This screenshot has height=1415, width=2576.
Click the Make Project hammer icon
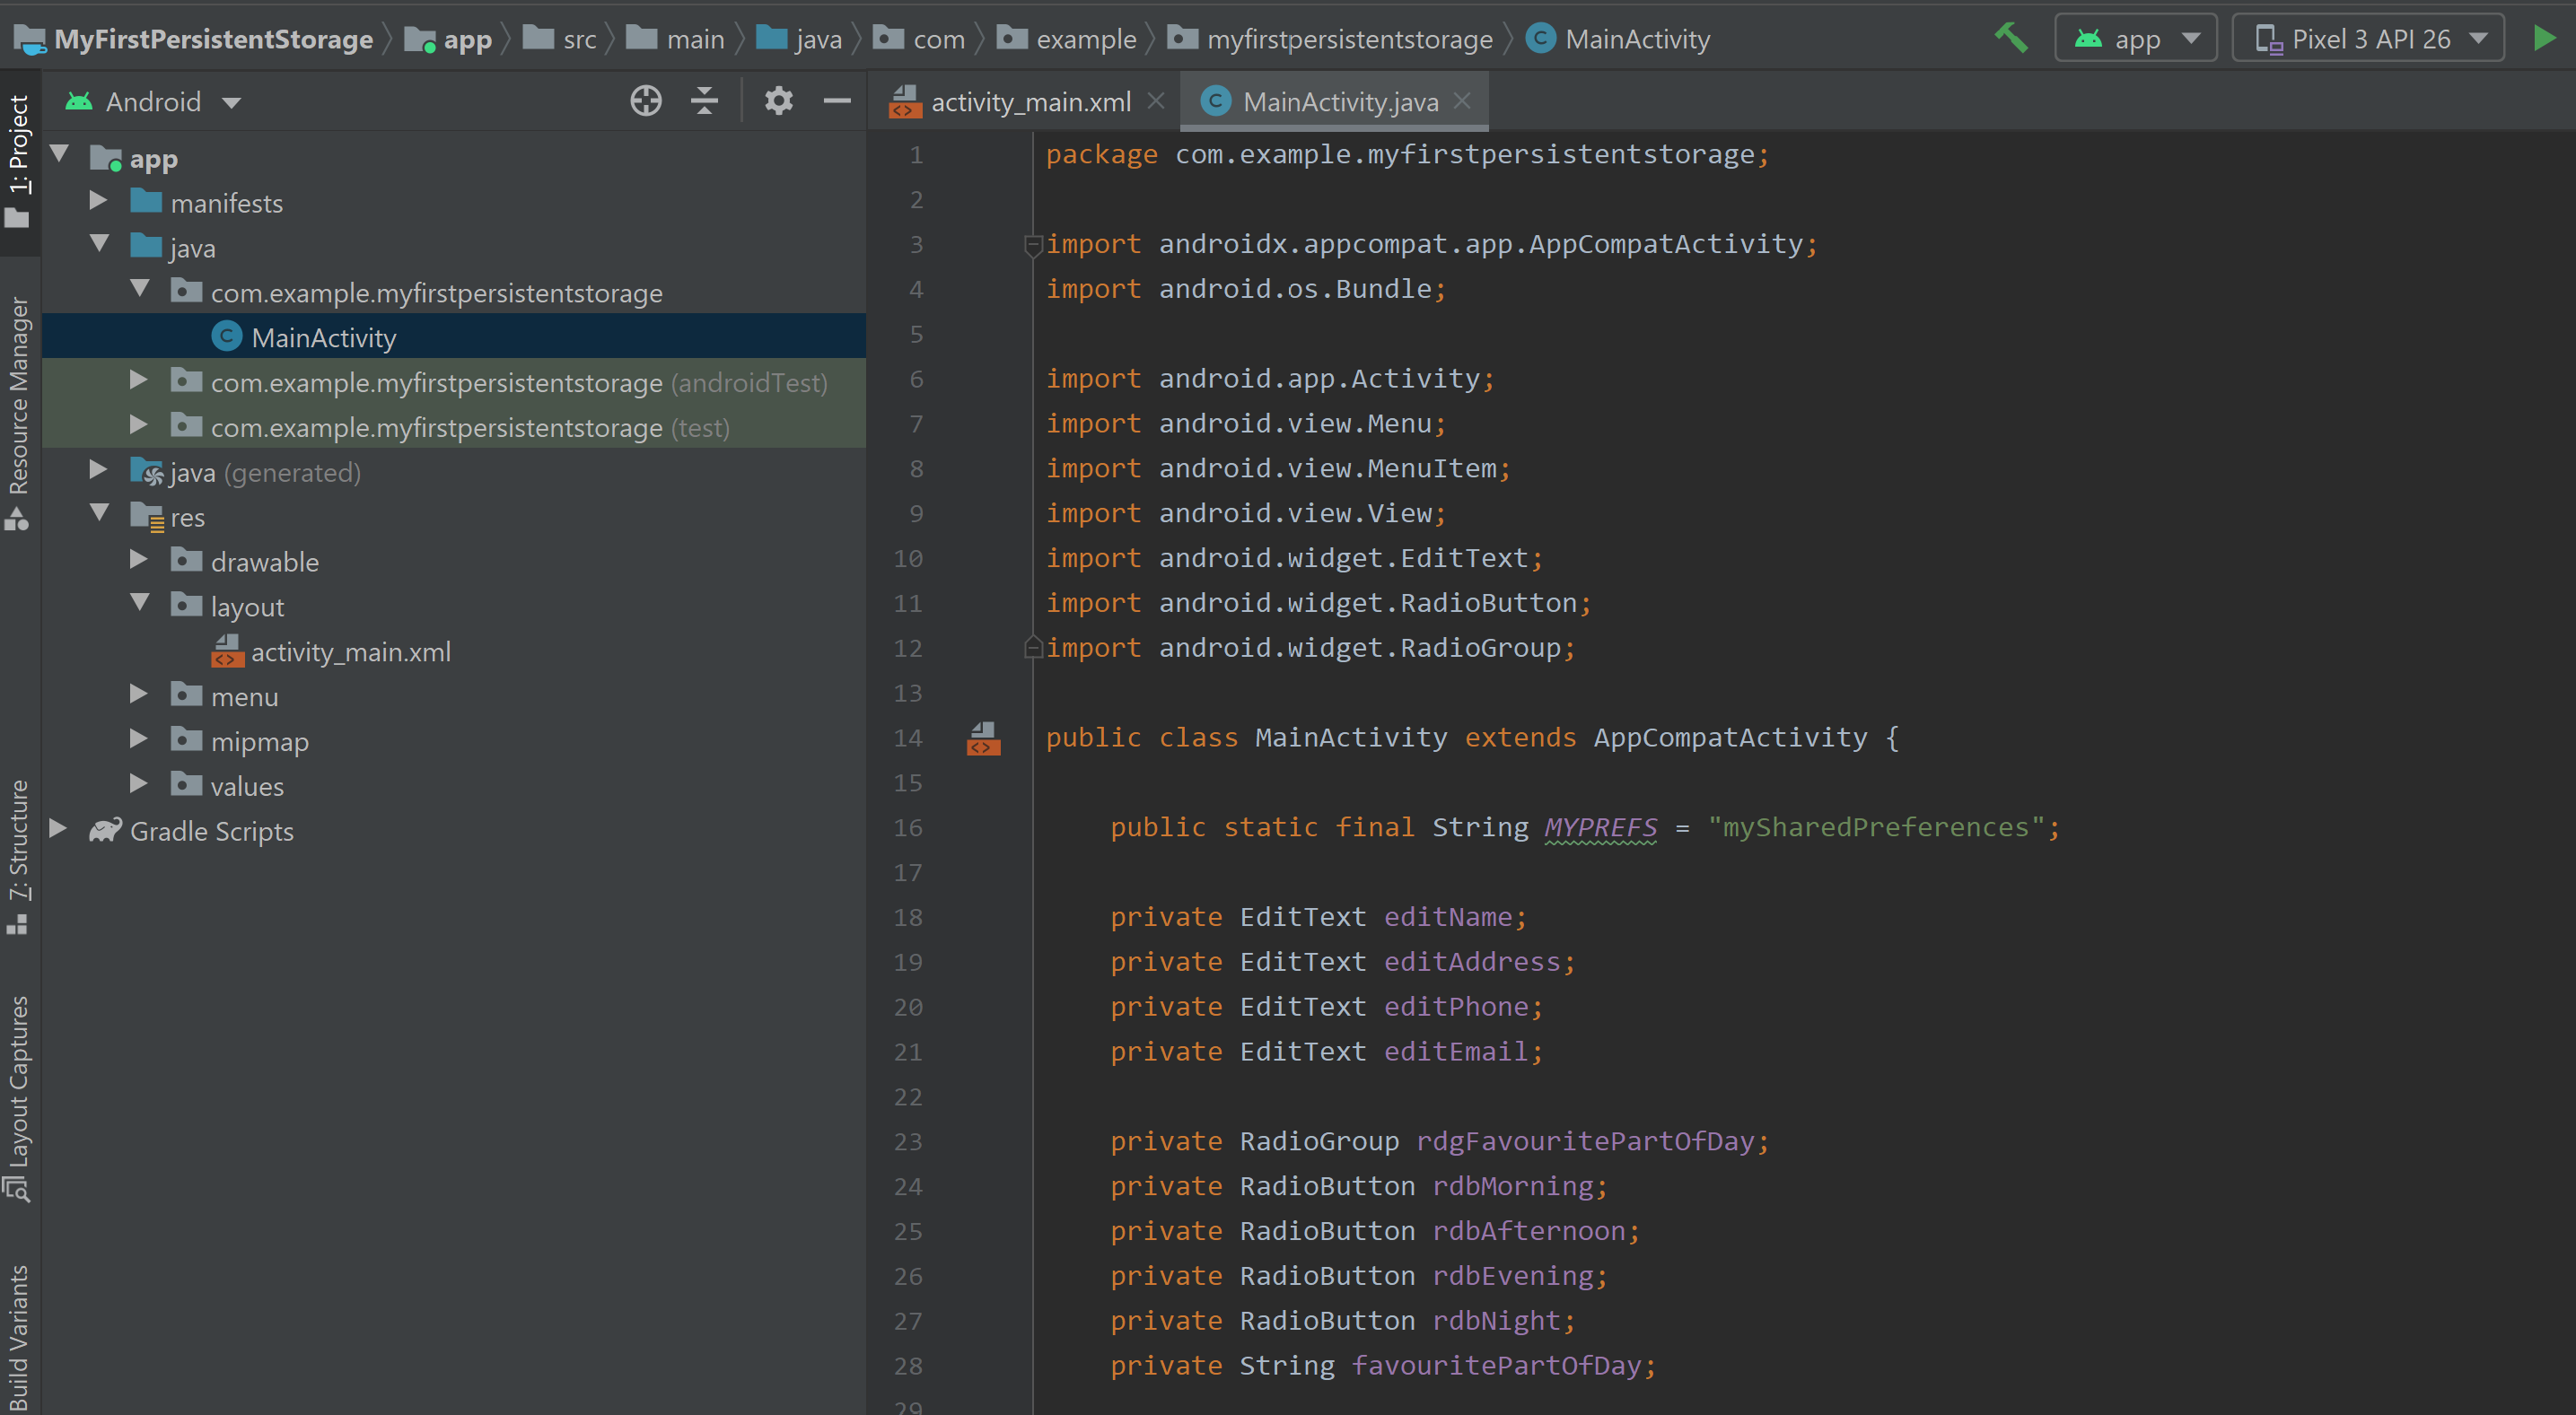[x=2010, y=38]
